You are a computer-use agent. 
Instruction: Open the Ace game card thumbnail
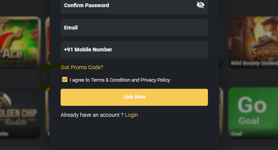pyautogui.click(x=20, y=41)
